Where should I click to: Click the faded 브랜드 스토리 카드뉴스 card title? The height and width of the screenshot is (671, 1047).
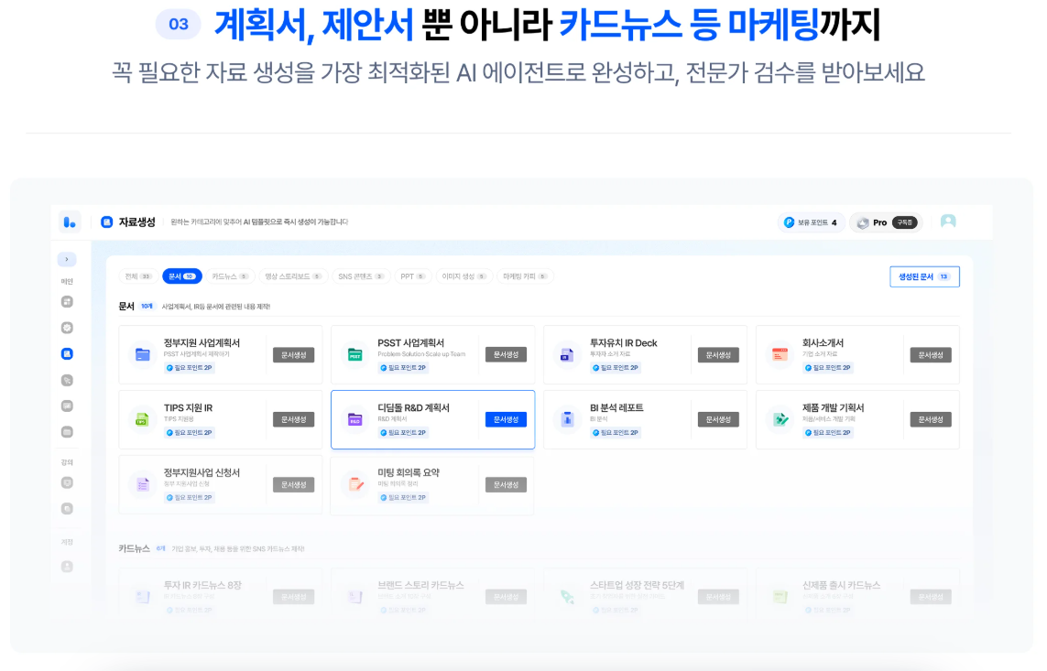pos(420,585)
